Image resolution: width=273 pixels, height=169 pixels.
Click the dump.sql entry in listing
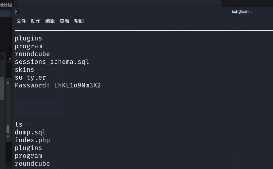click(x=30, y=132)
